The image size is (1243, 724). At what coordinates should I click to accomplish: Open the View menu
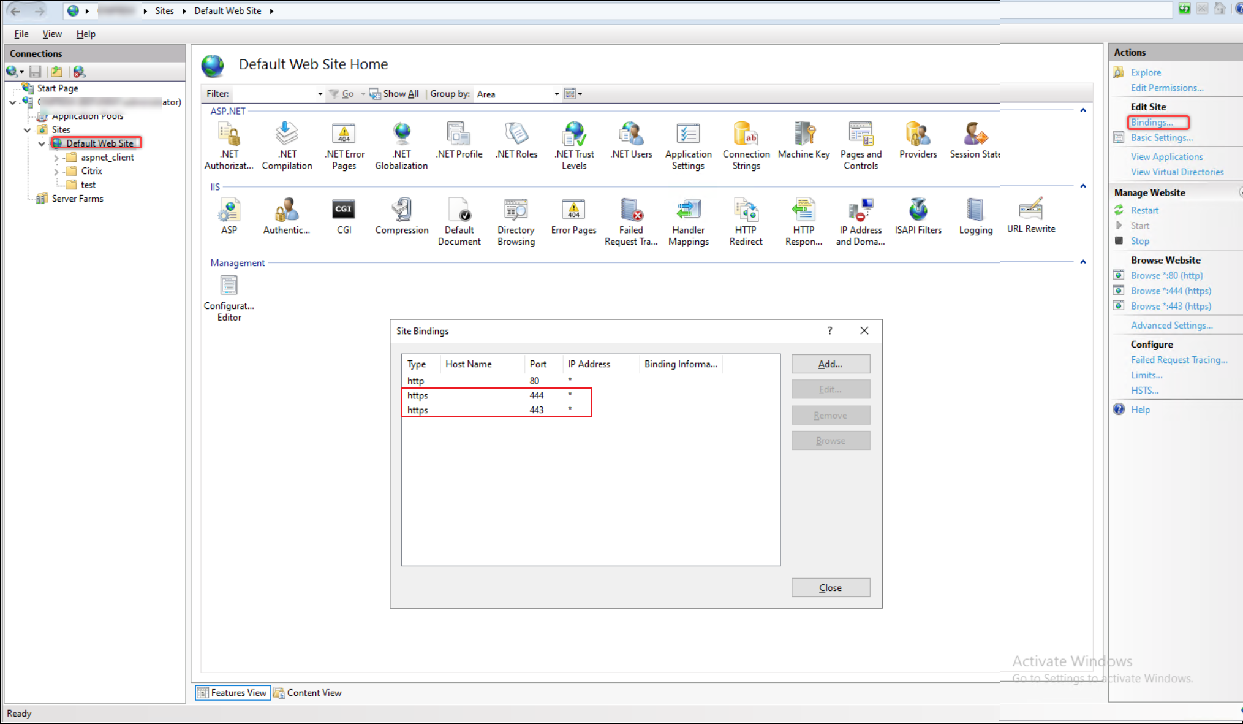pyautogui.click(x=52, y=34)
